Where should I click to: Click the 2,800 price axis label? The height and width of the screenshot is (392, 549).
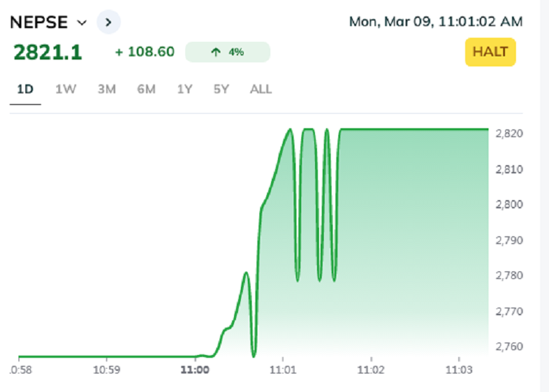509,205
